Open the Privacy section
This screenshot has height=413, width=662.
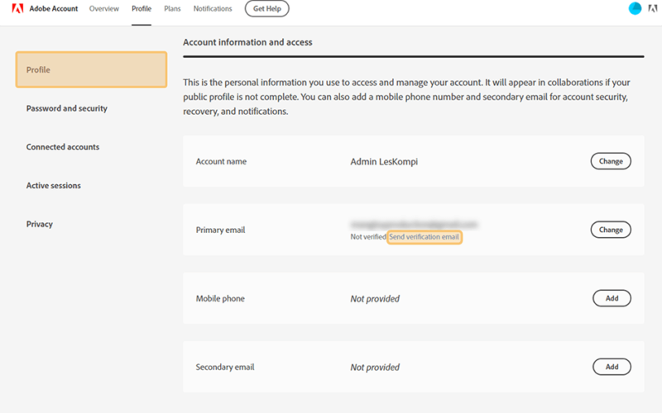40,224
